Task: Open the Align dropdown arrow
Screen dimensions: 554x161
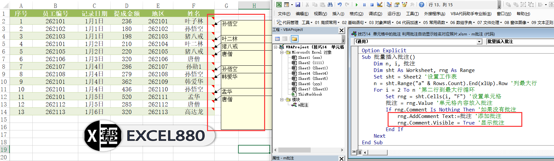Action: point(545,5)
